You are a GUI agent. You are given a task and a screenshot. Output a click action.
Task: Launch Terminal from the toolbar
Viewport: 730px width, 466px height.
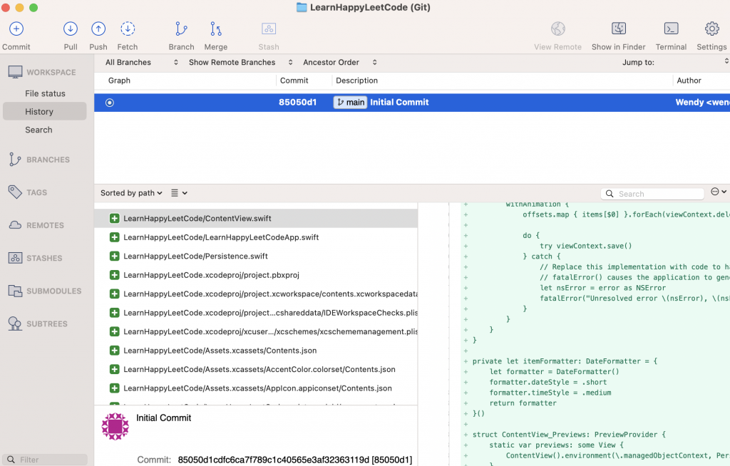pyautogui.click(x=671, y=29)
